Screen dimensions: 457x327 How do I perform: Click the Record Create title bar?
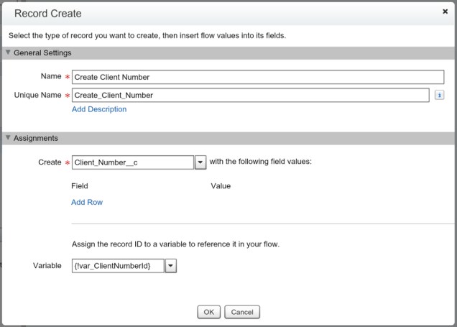216,13
